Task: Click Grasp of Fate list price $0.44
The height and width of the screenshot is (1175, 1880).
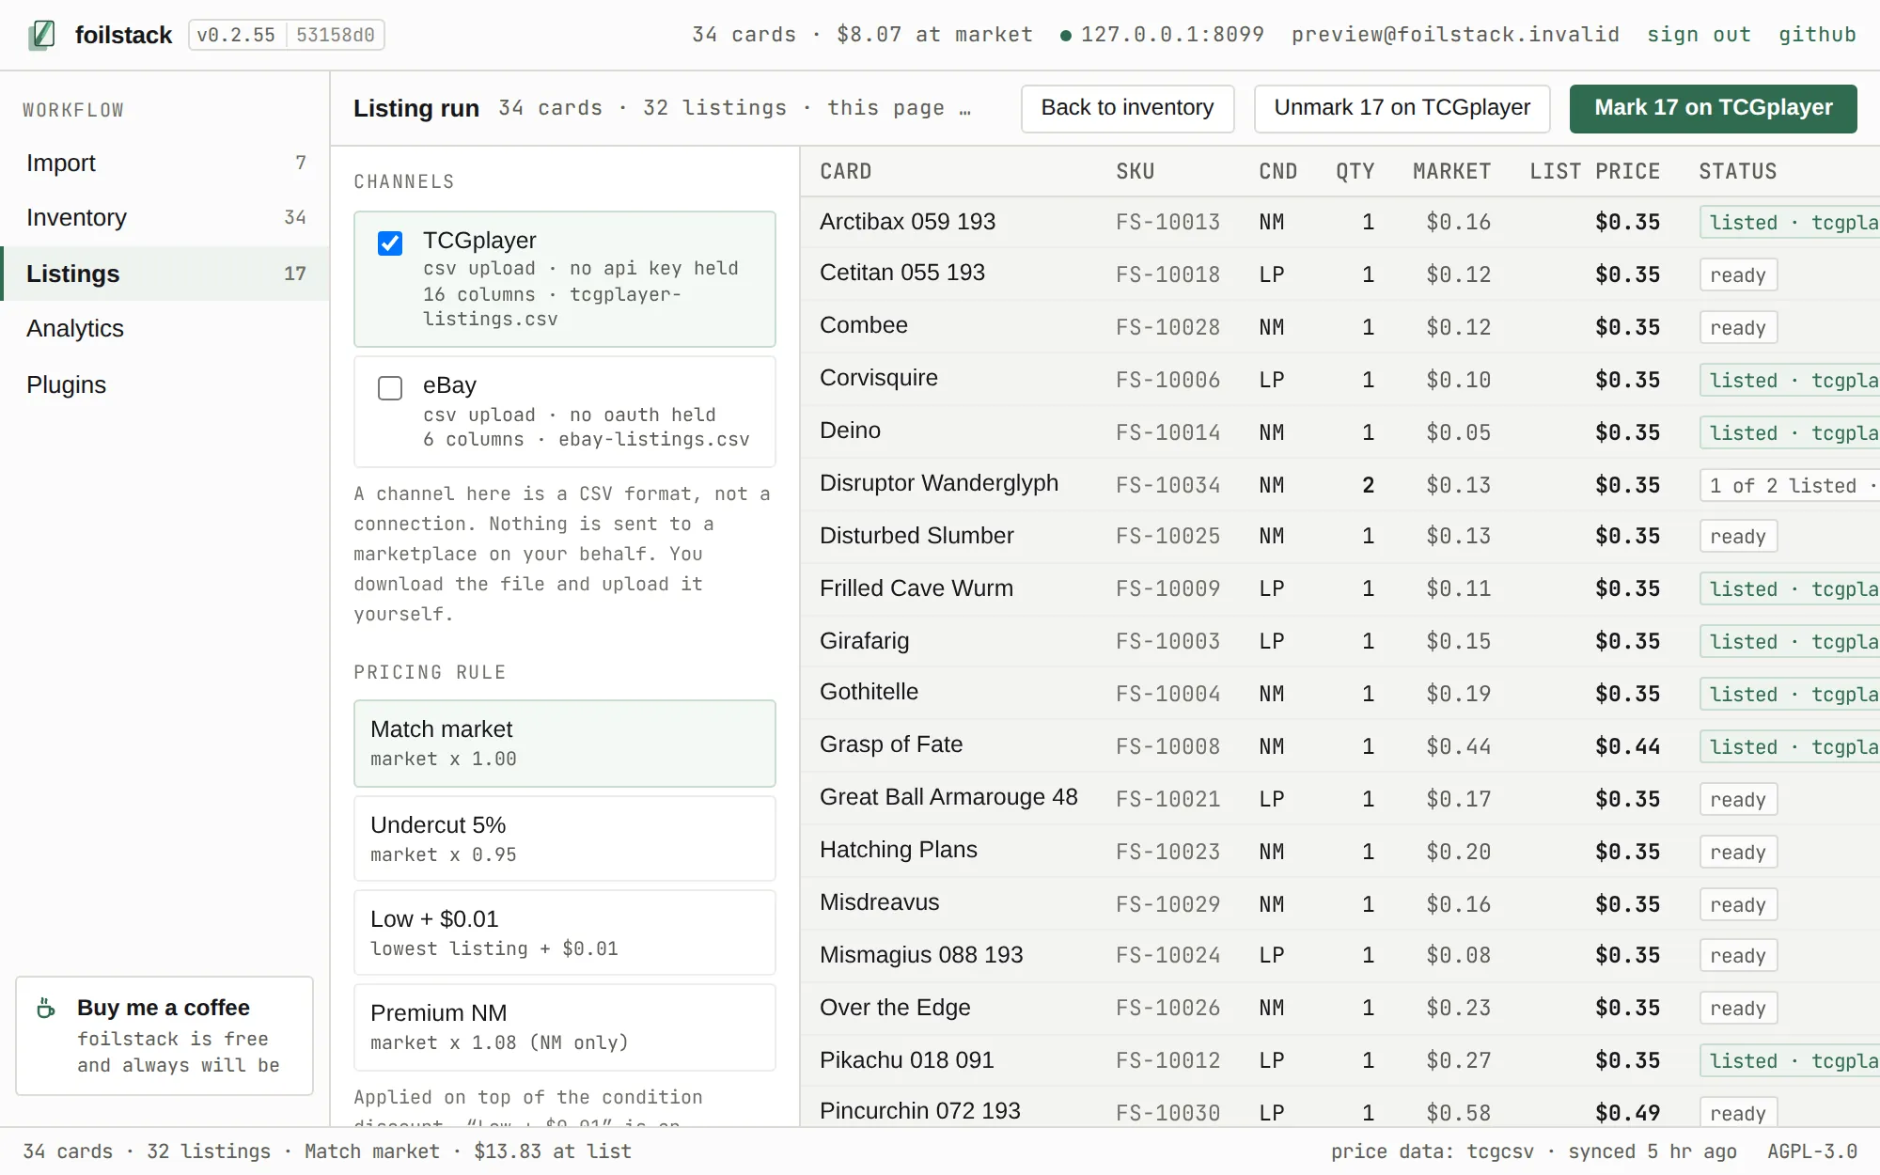Action: point(1627,746)
